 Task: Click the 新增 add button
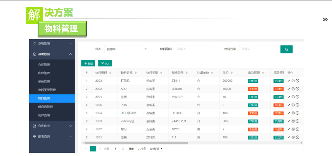tap(88, 63)
